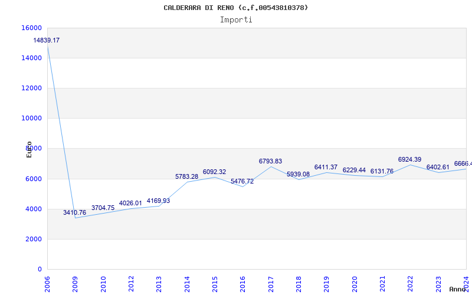This screenshot has width=472, height=295.
Task: Click the 2023 x-axis year label
Action: [438, 284]
